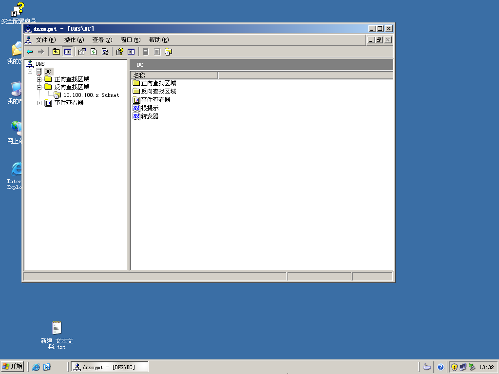The image size is (499, 374).
Task: Open the 文件(F) menu
Action: point(45,40)
